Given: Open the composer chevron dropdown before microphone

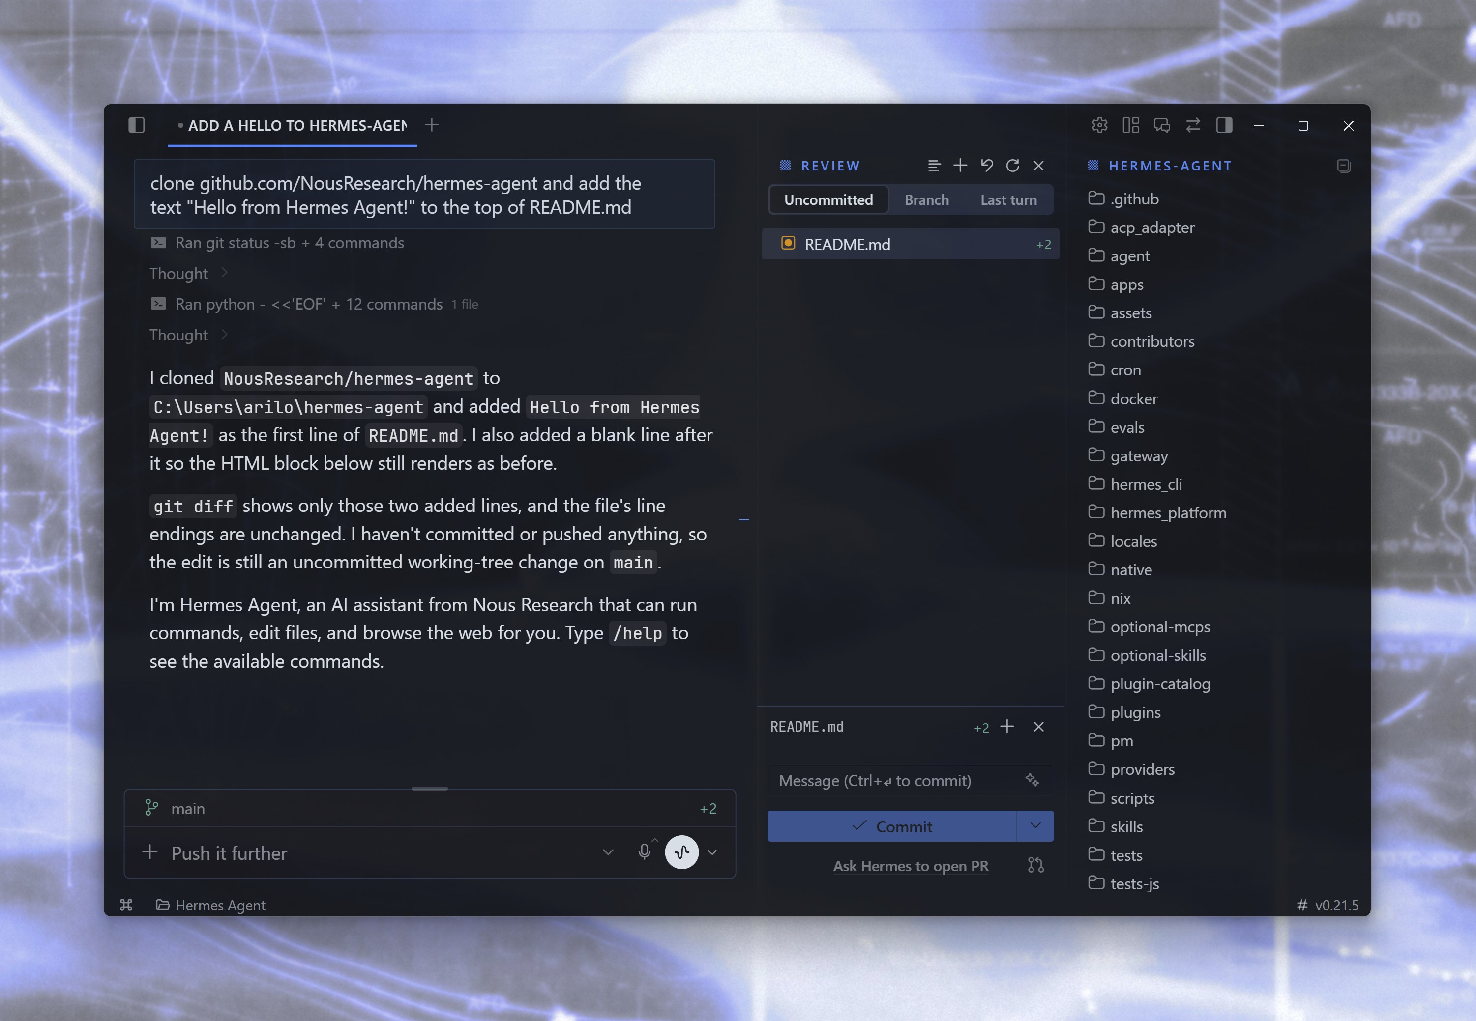Looking at the screenshot, I should click(x=608, y=852).
